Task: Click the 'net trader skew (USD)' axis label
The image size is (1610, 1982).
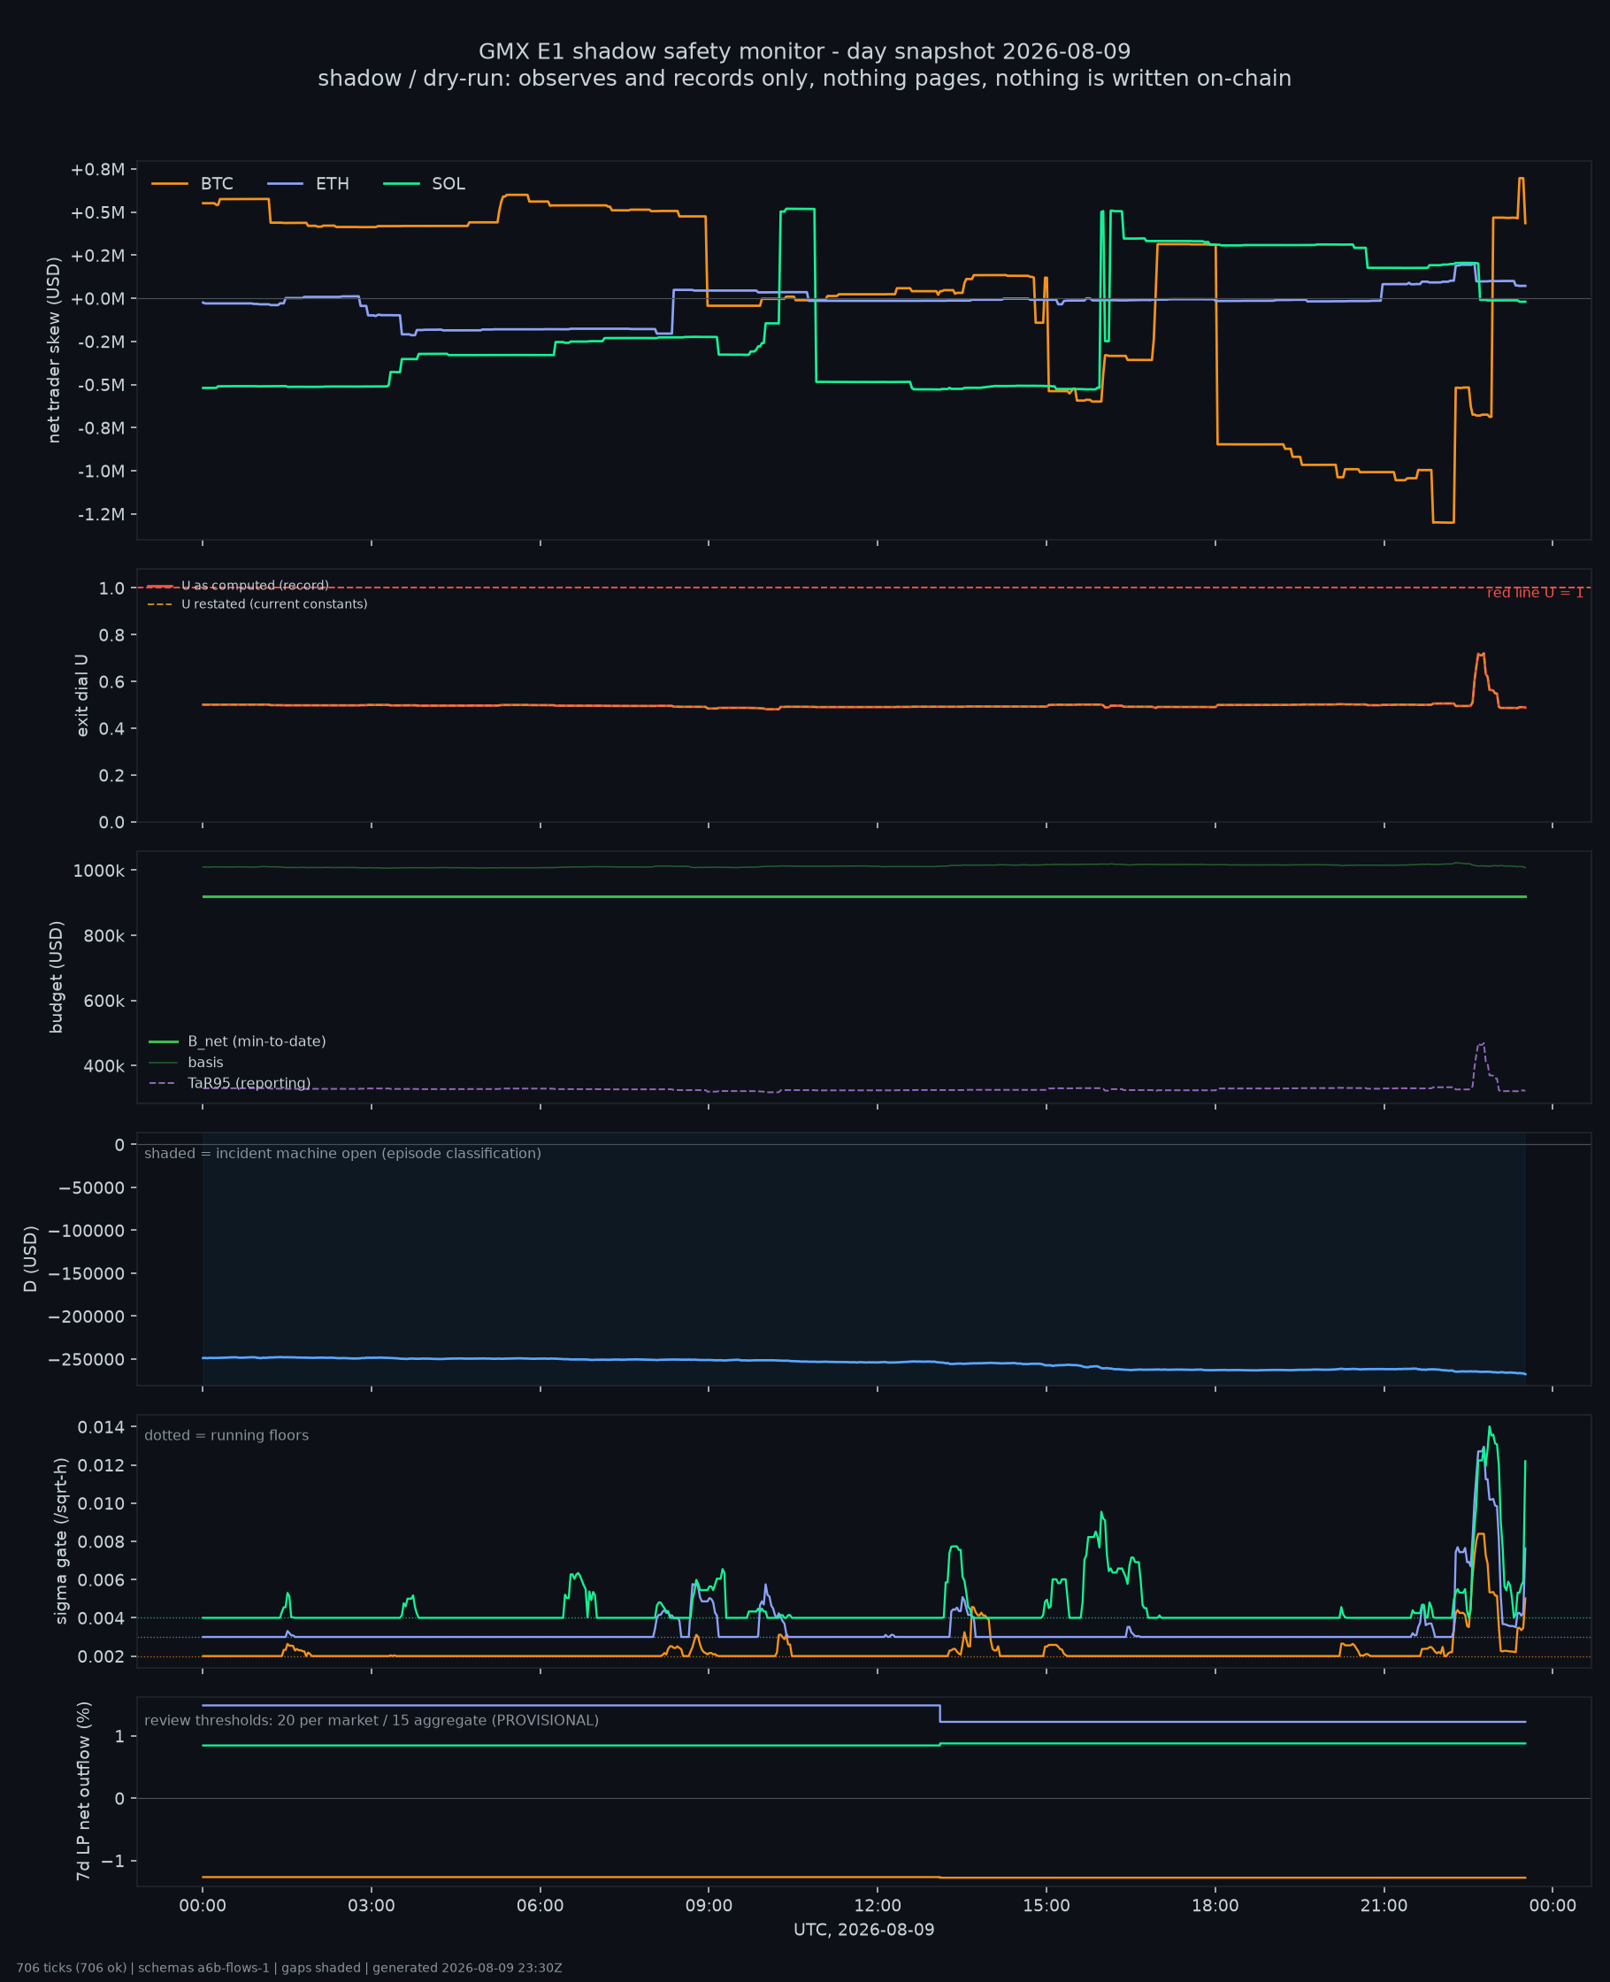Action: [x=54, y=350]
